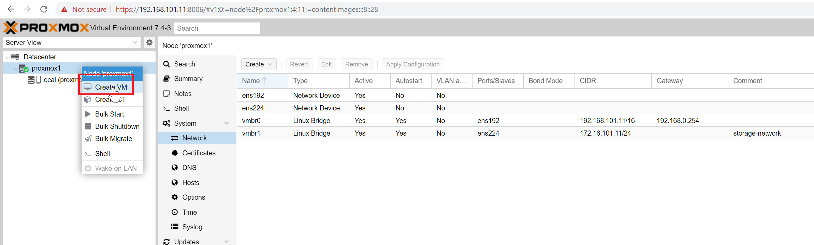Click the browser back arrow
The image size is (814, 245).
(11, 9)
